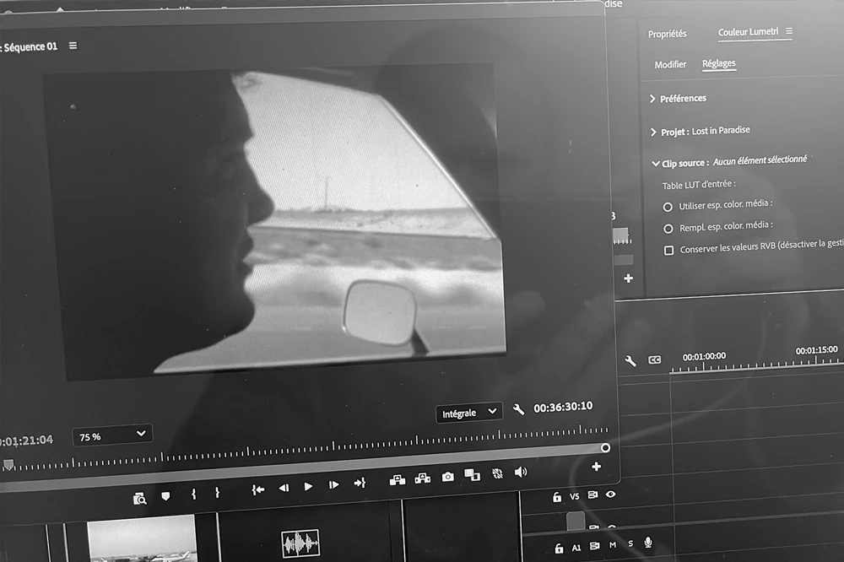Click the 00:01:15:00 mark on timeline ruler
844x562 pixels.
pyautogui.click(x=816, y=350)
